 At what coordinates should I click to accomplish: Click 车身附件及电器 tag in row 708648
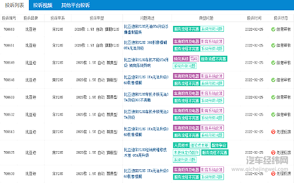tap(187, 76)
